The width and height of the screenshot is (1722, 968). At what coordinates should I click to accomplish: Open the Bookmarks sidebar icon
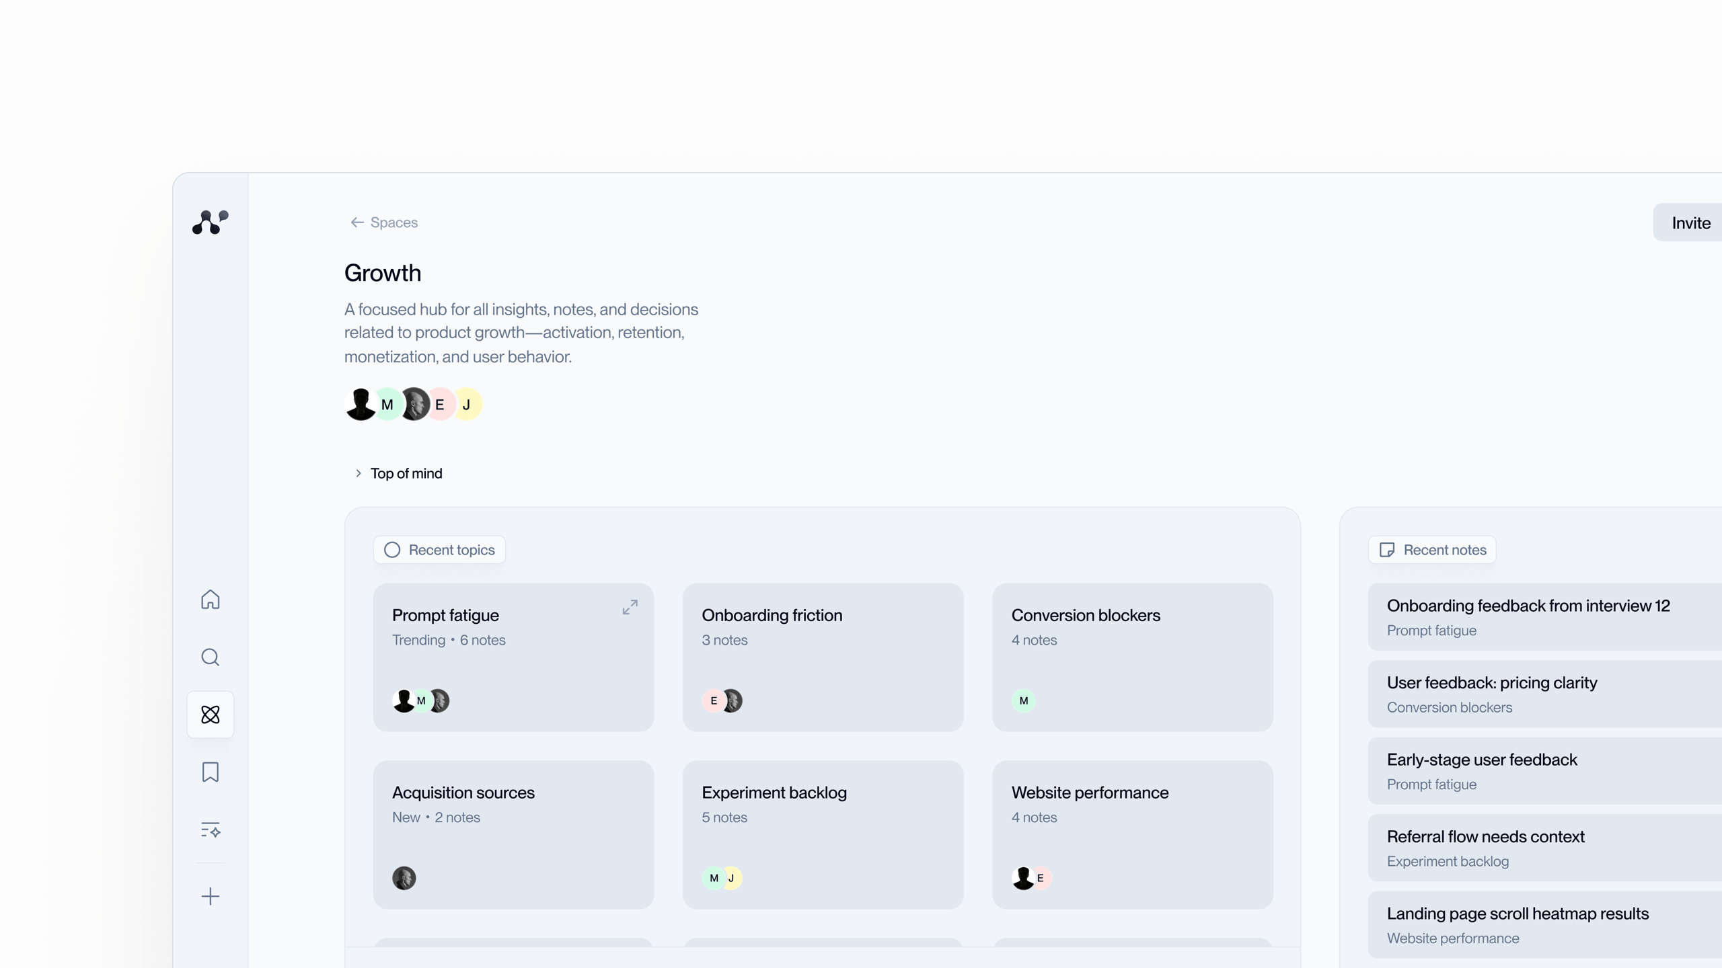(210, 772)
